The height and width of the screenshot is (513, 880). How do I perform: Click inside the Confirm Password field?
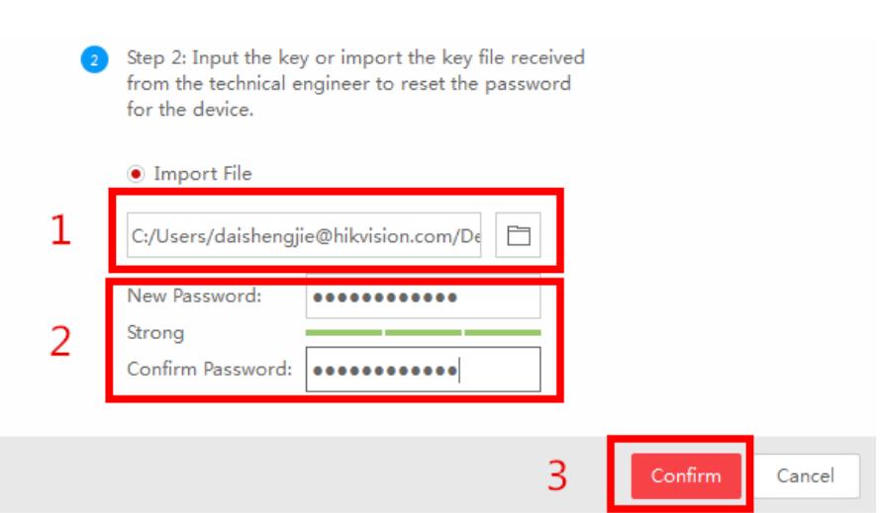tap(423, 370)
